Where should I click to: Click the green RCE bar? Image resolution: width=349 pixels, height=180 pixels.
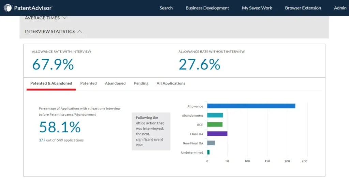coord(215,125)
